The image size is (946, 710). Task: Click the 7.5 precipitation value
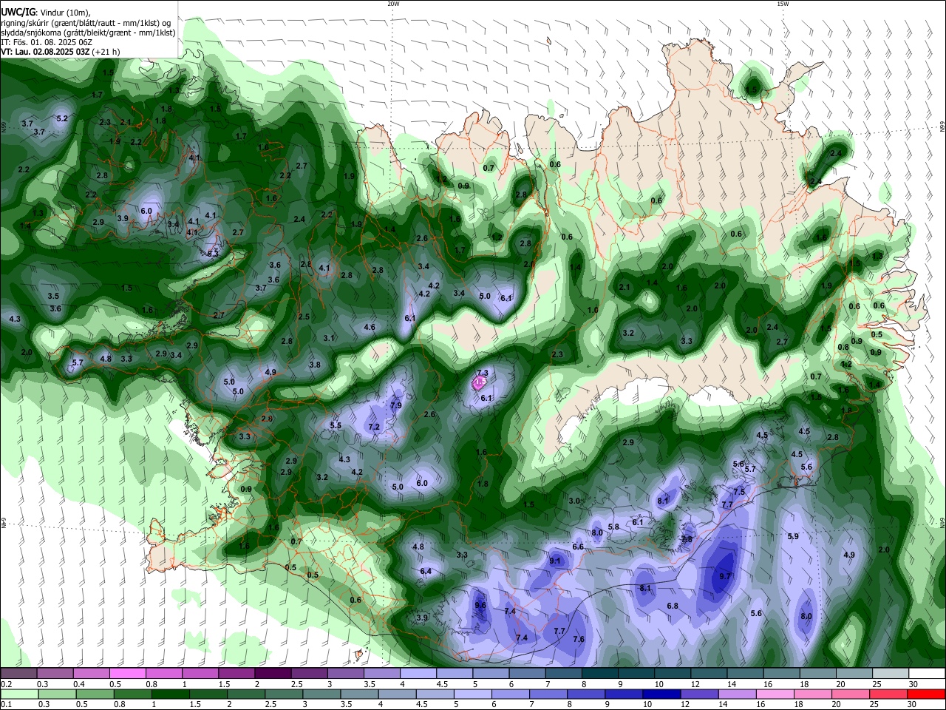point(739,492)
